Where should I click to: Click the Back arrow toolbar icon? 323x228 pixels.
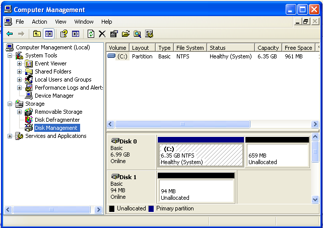click(10, 34)
